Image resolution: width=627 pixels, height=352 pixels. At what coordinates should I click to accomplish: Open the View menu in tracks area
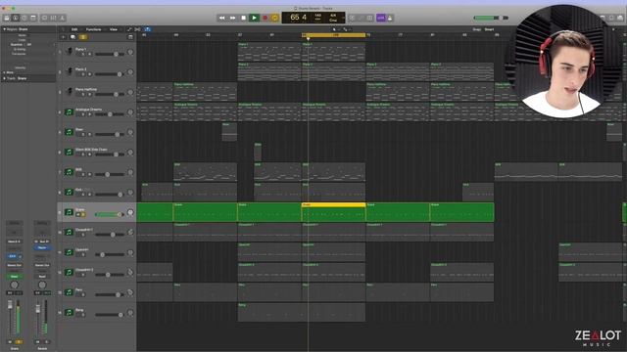click(114, 29)
